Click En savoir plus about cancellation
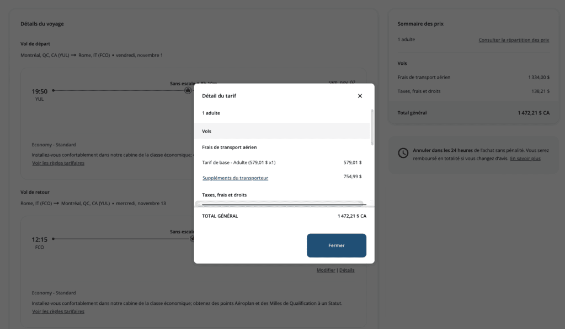The width and height of the screenshot is (565, 329). coord(525,158)
